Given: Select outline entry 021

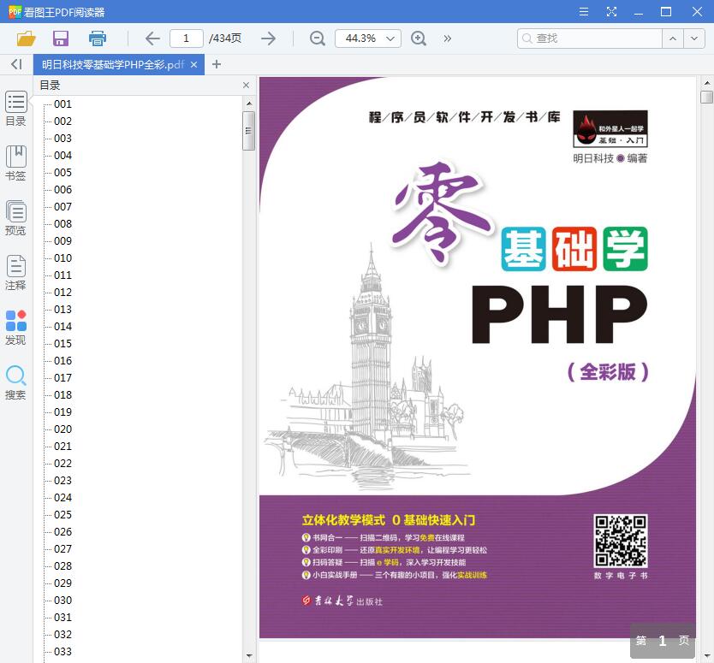Looking at the screenshot, I should (62, 447).
